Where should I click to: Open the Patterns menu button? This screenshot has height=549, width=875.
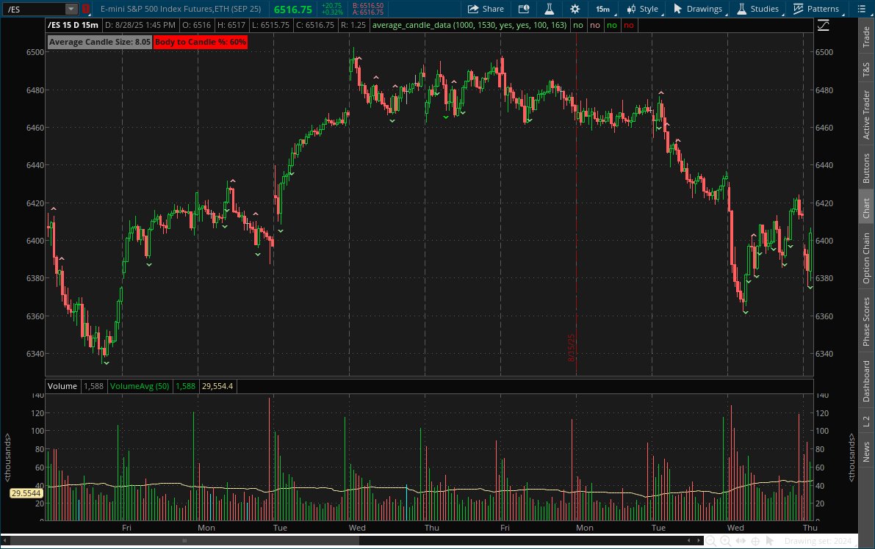point(815,9)
